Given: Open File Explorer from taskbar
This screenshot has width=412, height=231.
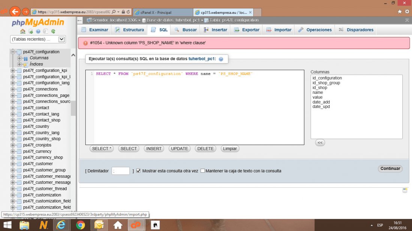Looking at the screenshot, I should [24, 225].
